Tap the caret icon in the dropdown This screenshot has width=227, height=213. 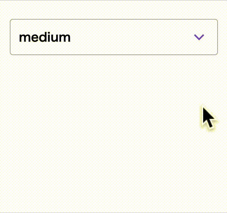coord(199,37)
